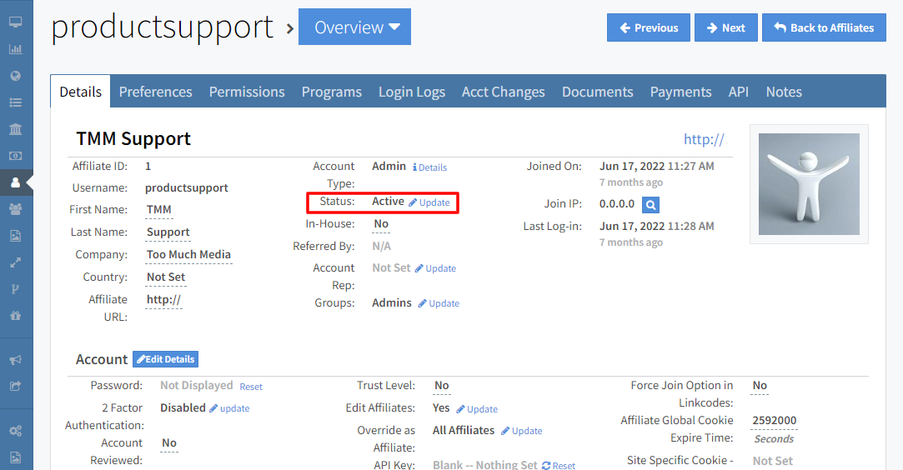Open the group of users sidebar icon
903x470 pixels.
tap(15, 209)
